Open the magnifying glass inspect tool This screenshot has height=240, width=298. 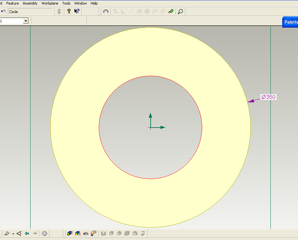[x=181, y=11]
